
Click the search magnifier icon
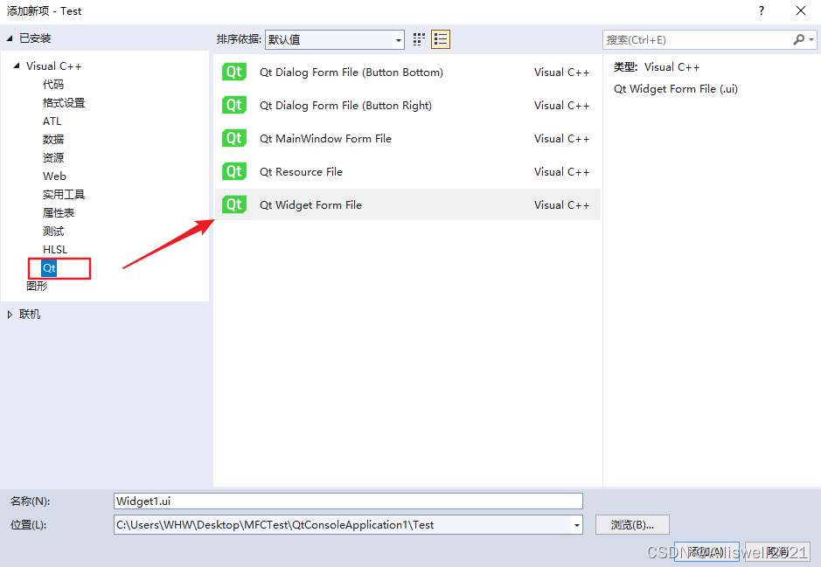[x=798, y=40]
